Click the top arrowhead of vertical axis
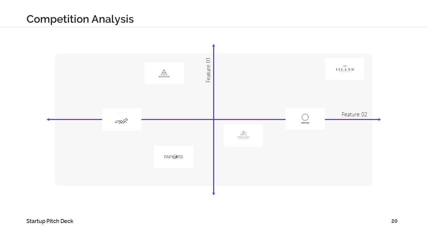 213,45
